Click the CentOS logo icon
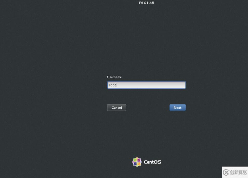The image size is (248, 178). (137, 162)
